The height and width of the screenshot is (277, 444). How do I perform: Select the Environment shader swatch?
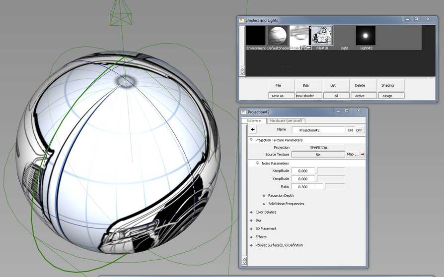click(x=256, y=36)
